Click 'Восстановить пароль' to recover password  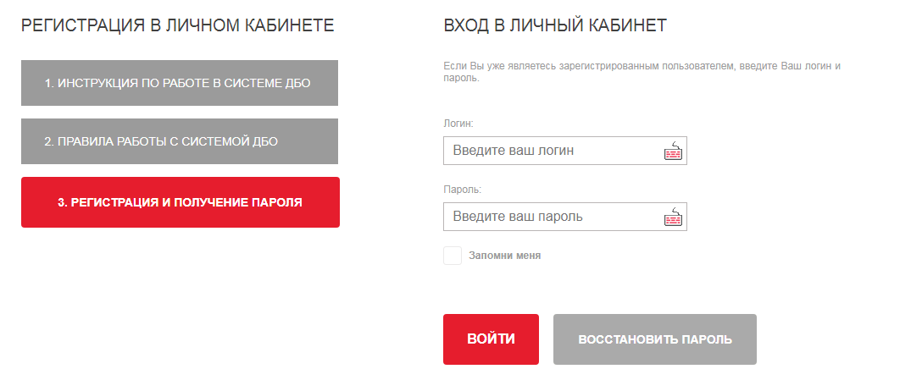tap(654, 339)
